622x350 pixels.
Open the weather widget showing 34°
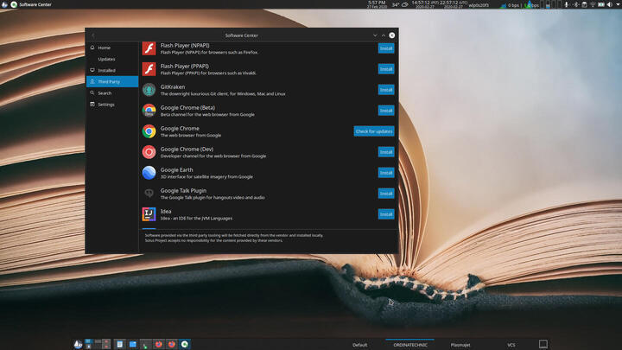(400, 5)
